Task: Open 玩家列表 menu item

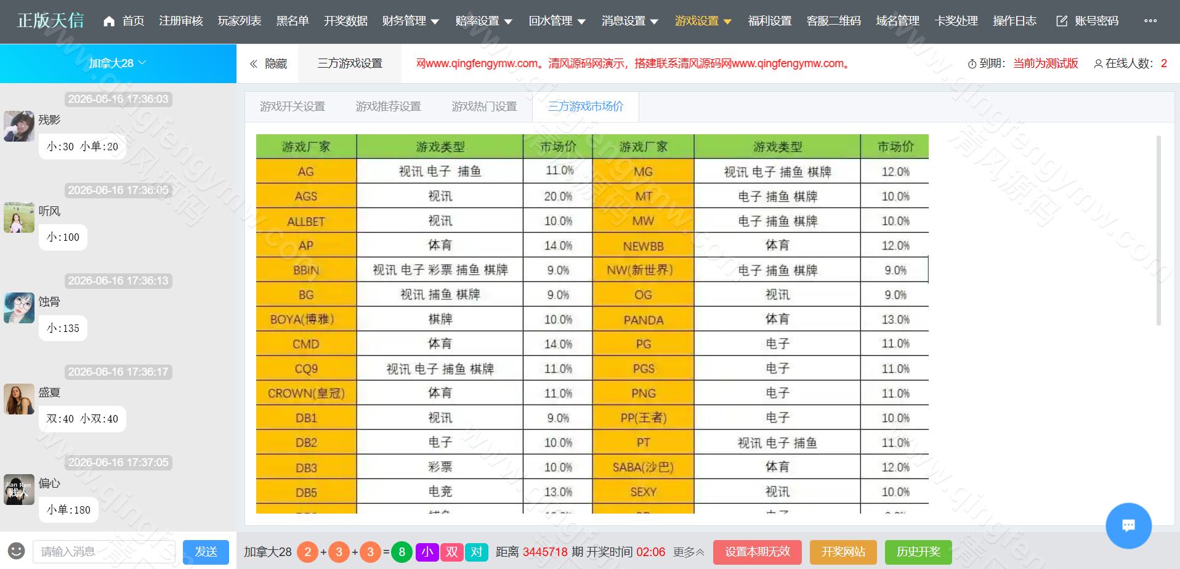Action: [240, 21]
